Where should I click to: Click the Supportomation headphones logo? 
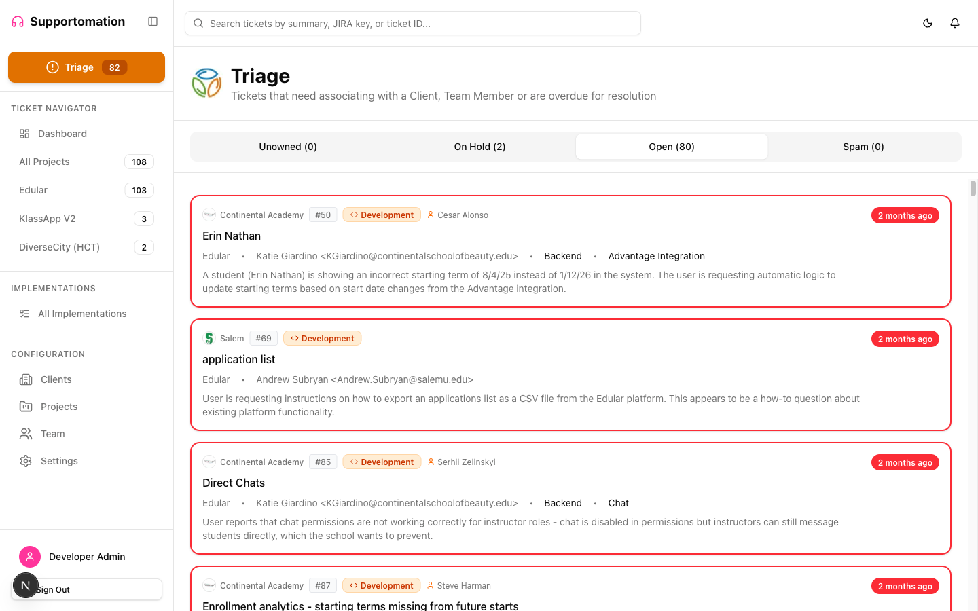pyautogui.click(x=16, y=21)
